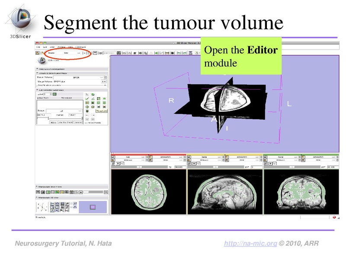Click the slice offset slider in the sagittal viewer
This screenshot has height=259, width=346.
tap(215, 167)
